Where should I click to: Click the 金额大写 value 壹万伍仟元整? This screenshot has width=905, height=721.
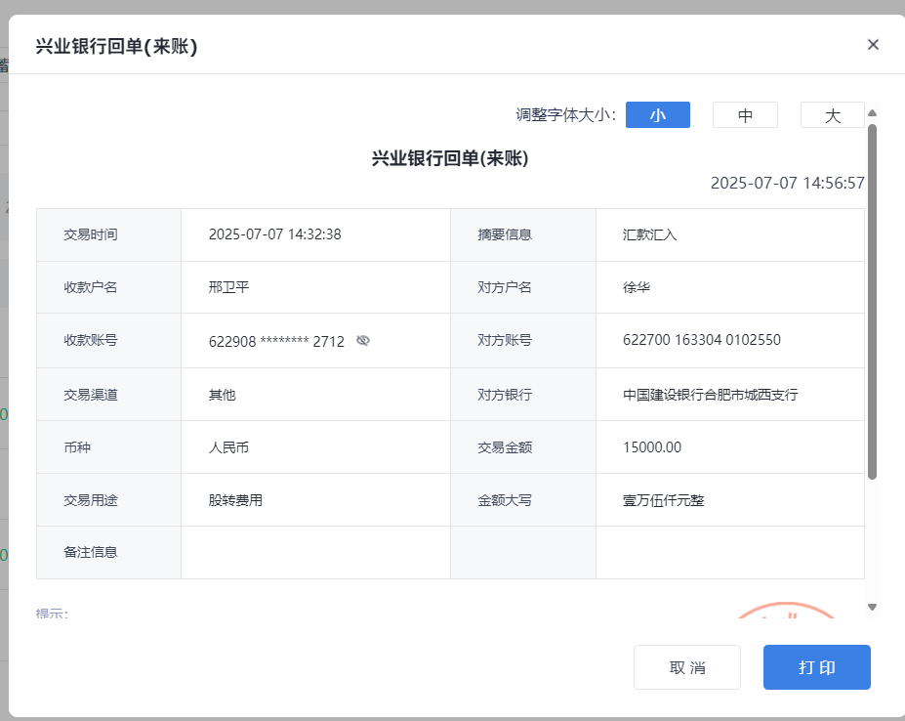(663, 500)
